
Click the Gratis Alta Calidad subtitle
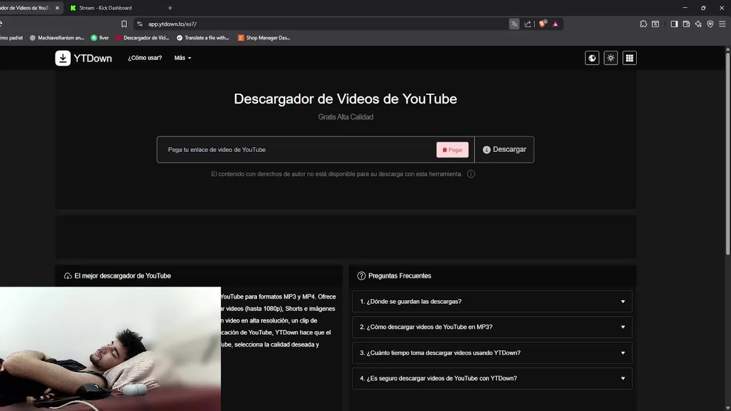coord(346,117)
